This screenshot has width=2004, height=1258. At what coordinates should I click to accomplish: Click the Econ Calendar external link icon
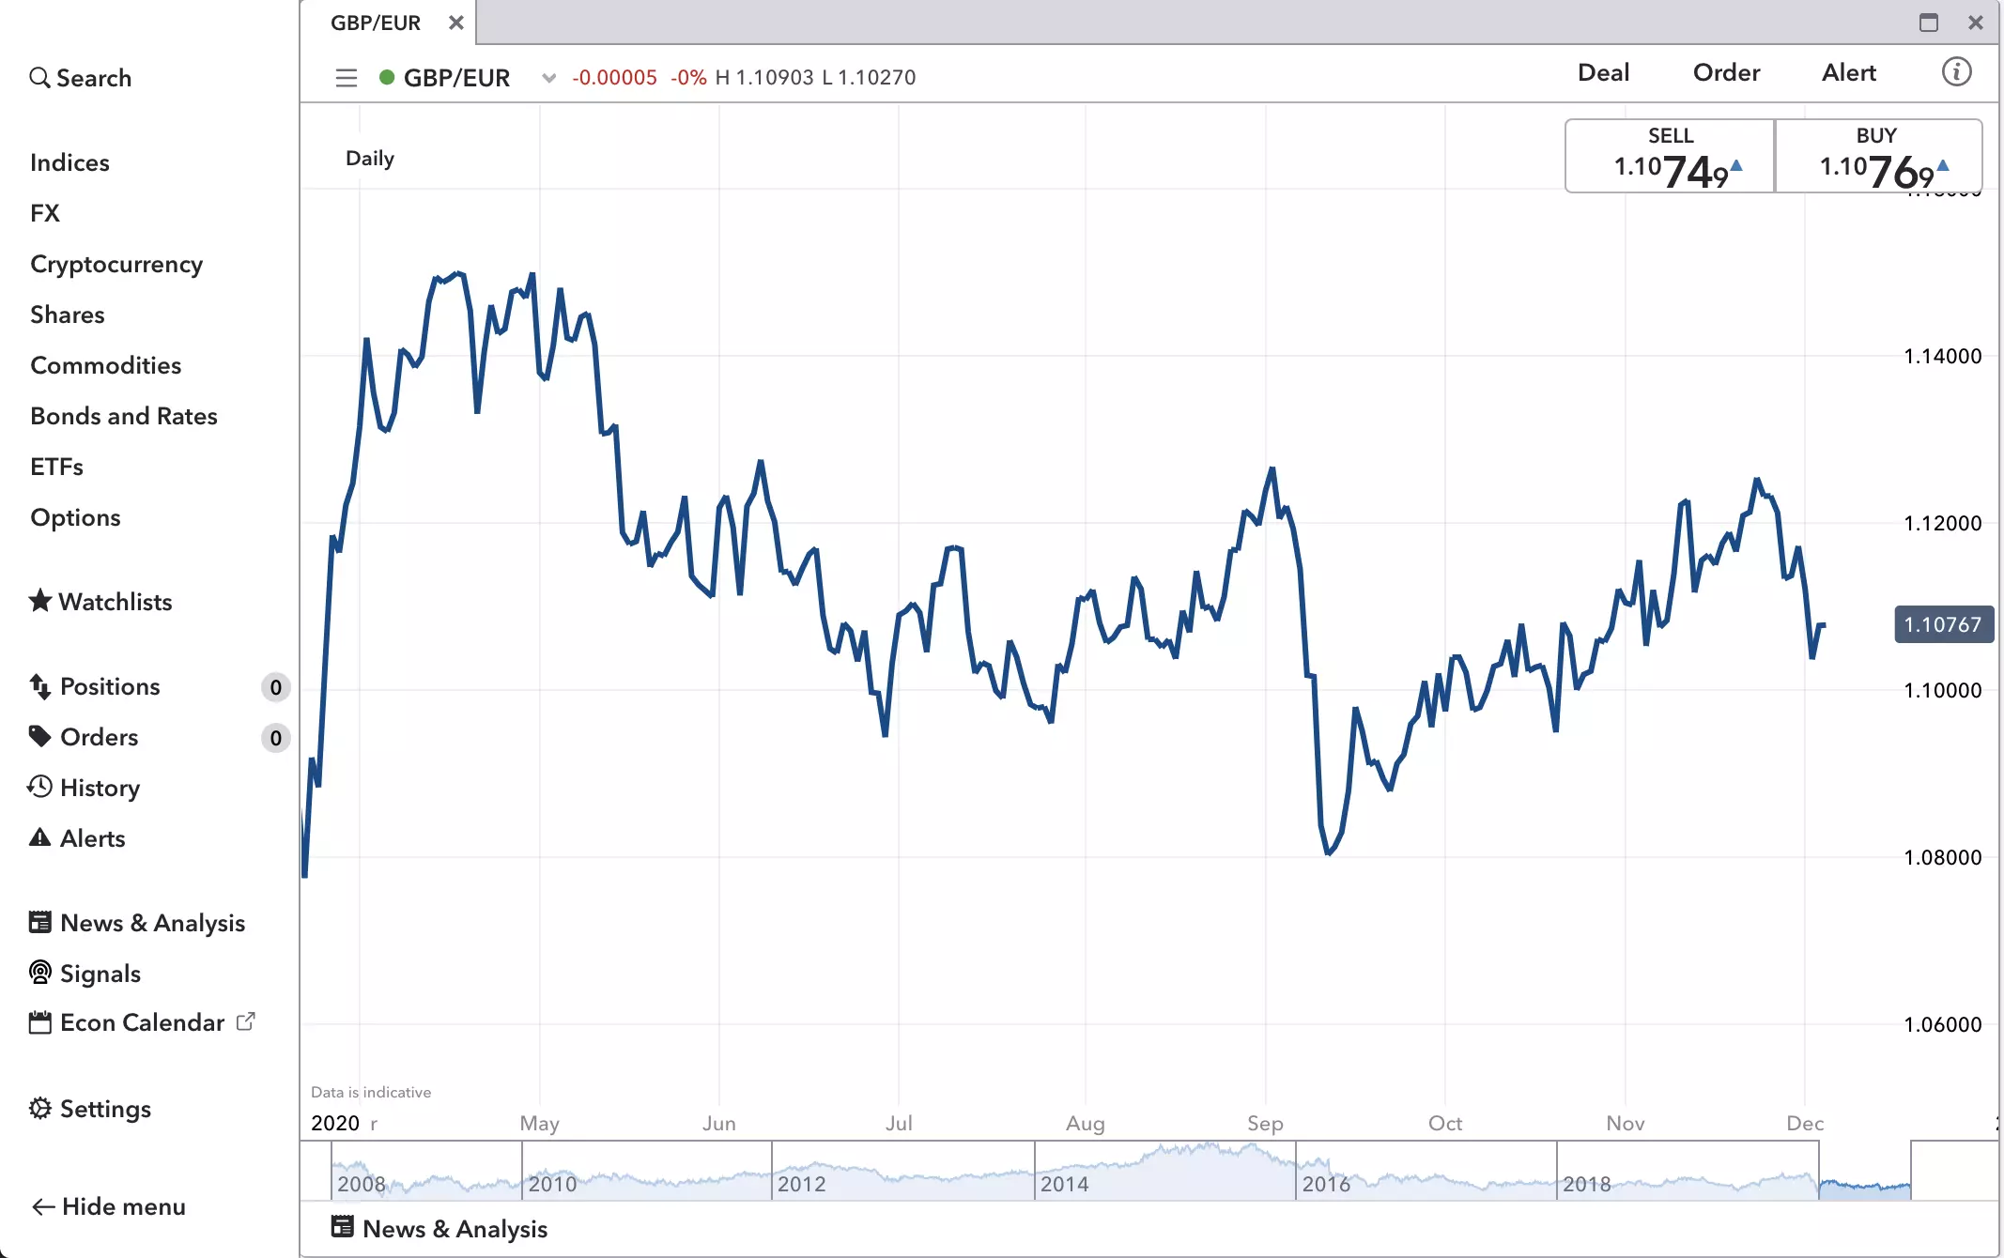click(246, 1021)
